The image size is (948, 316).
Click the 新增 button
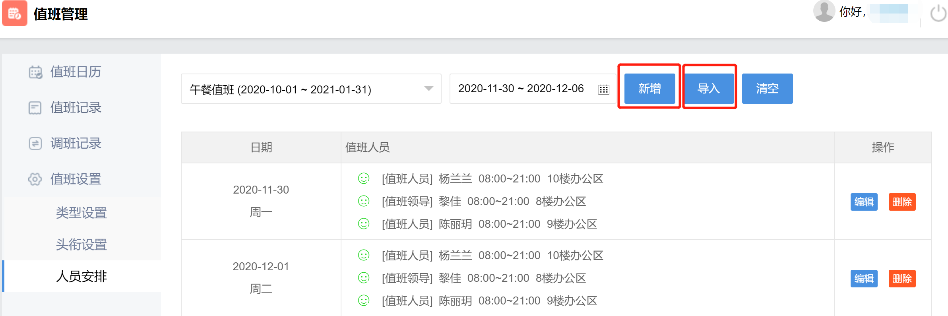[x=649, y=89]
